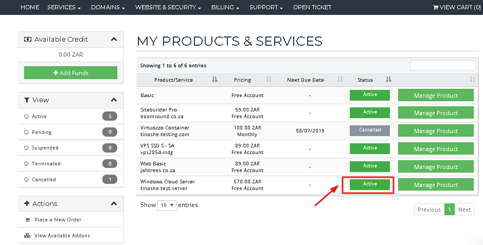Click the vps2854-mdg hostname text
The width and height of the screenshot is (483, 245).
157,153
